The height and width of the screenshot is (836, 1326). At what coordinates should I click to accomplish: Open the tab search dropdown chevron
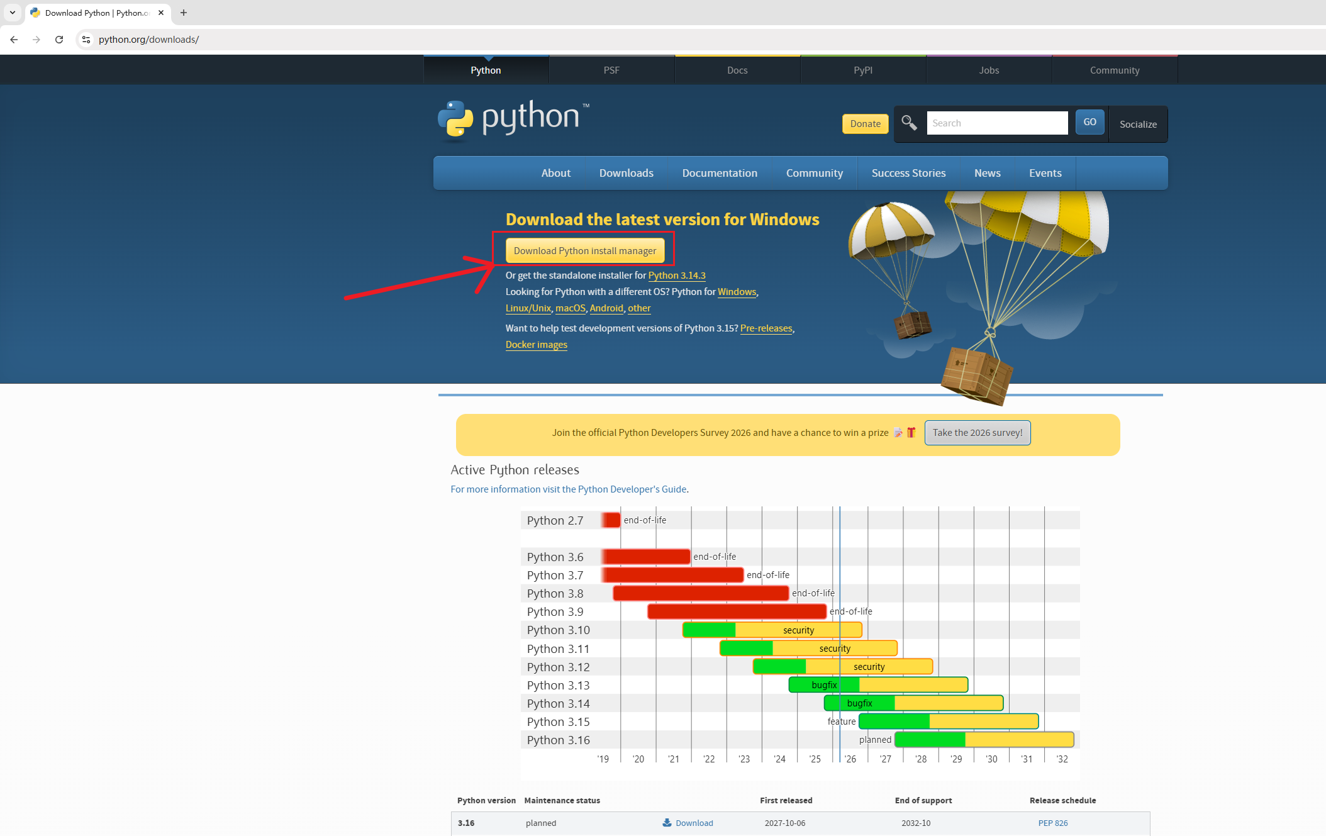click(13, 13)
